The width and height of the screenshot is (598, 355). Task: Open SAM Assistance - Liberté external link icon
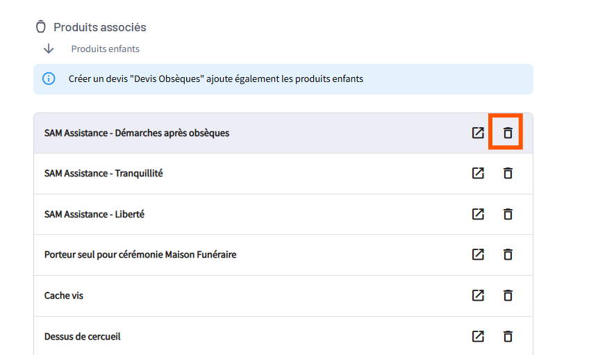(478, 214)
